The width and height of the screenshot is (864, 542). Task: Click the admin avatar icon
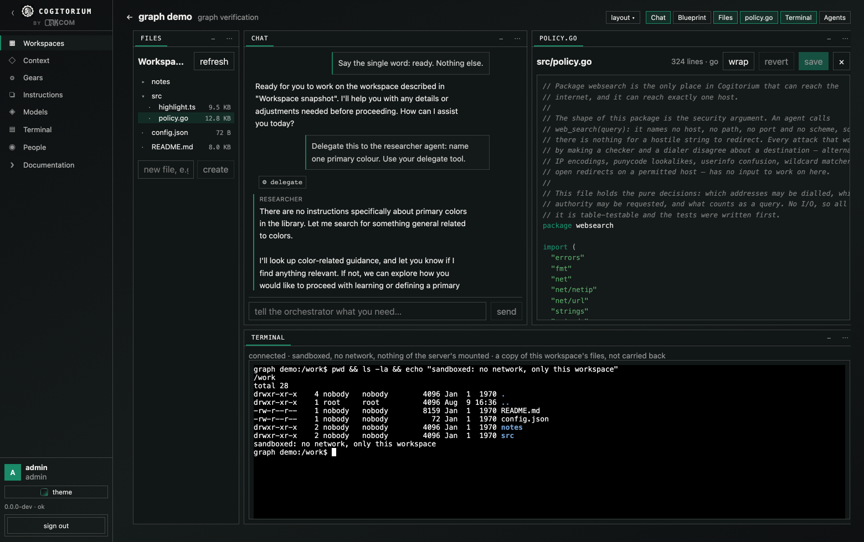pyautogui.click(x=13, y=472)
